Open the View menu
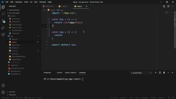This screenshot has width=176, height=99. (26, 2)
